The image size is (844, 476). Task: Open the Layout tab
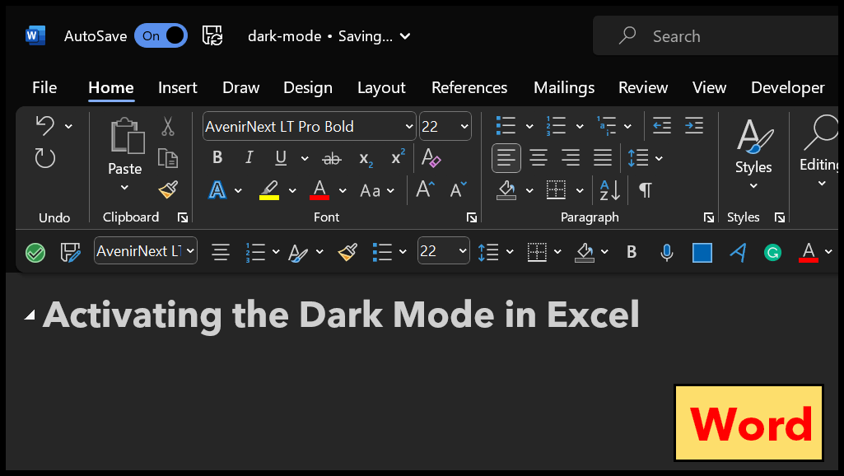[381, 87]
